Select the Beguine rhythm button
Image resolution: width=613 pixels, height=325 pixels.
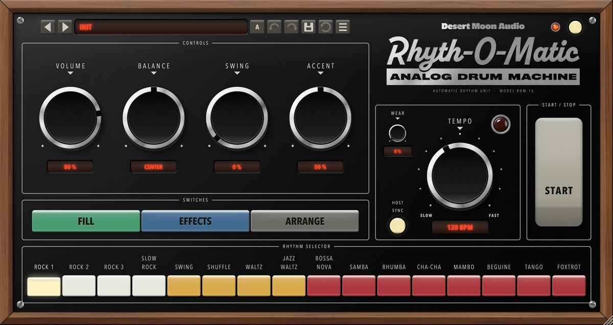(499, 286)
